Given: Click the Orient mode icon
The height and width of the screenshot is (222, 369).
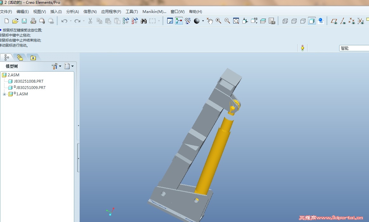Looking at the screenshot, I should (188, 21).
